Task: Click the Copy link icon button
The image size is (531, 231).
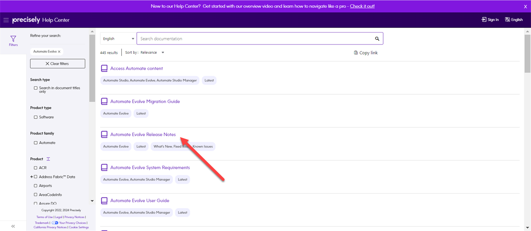Action: 356,53
